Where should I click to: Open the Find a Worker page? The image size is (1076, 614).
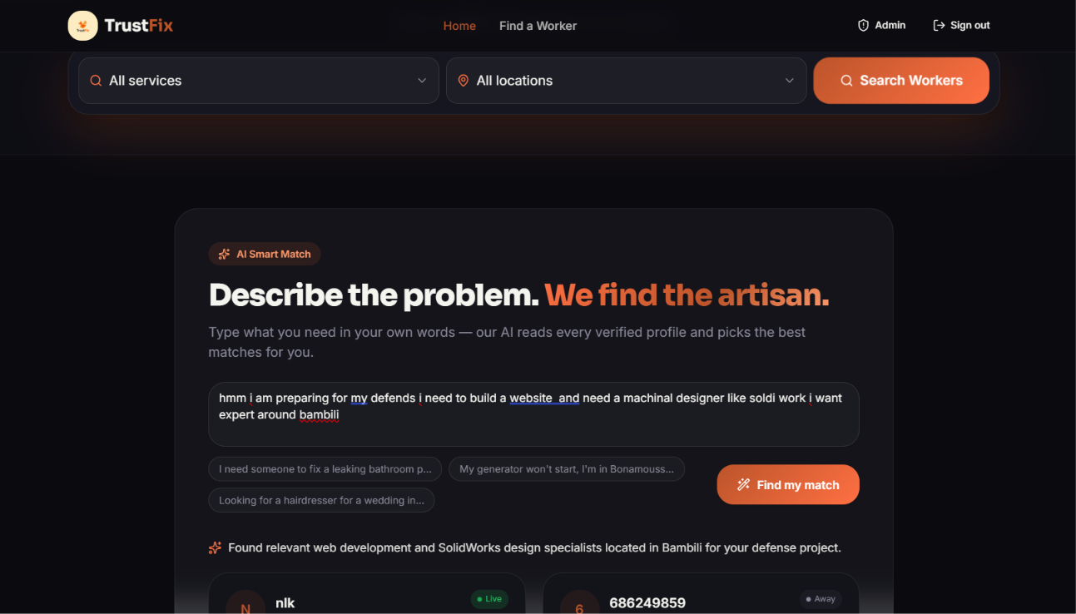pos(538,26)
